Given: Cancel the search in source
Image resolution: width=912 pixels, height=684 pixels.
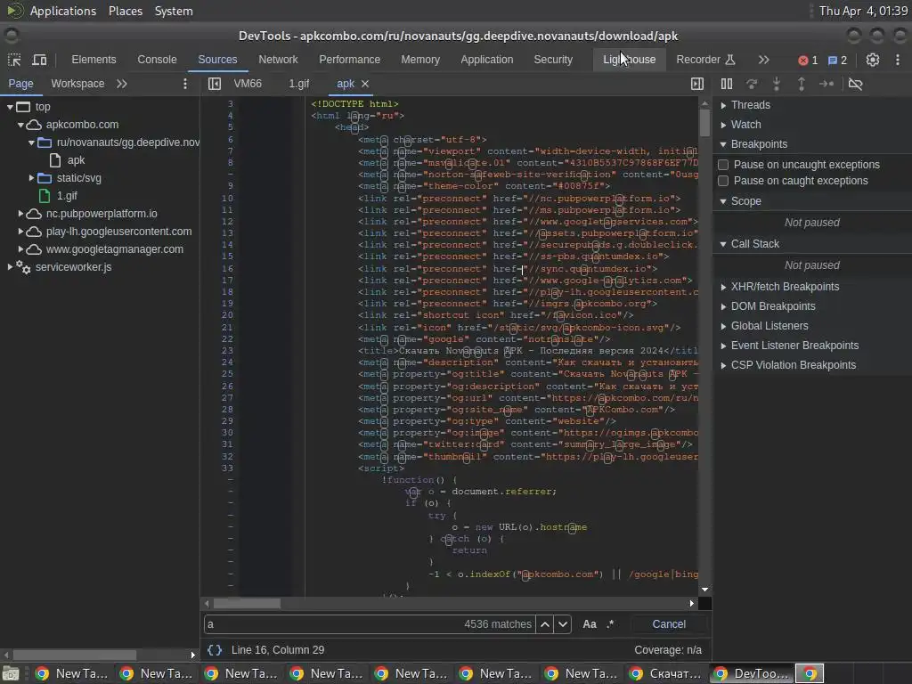Looking at the screenshot, I should [x=668, y=624].
